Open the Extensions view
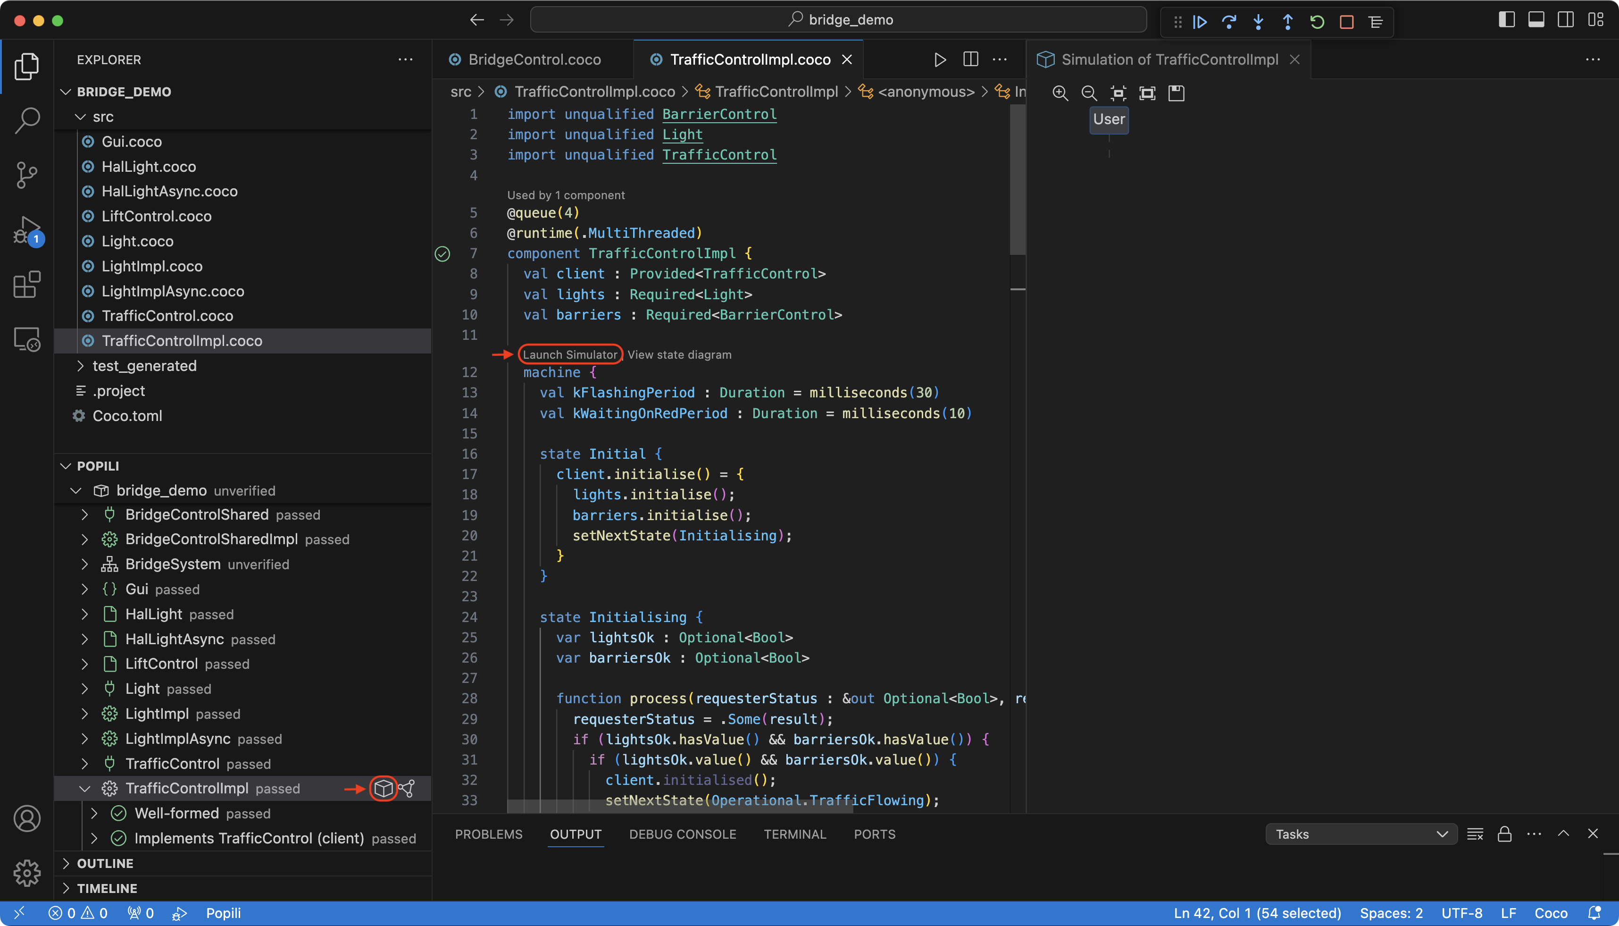This screenshot has width=1619, height=926. point(27,284)
